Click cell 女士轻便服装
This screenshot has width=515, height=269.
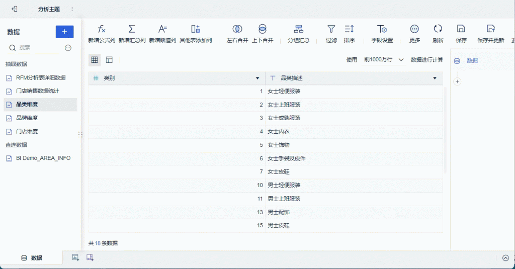(354, 92)
